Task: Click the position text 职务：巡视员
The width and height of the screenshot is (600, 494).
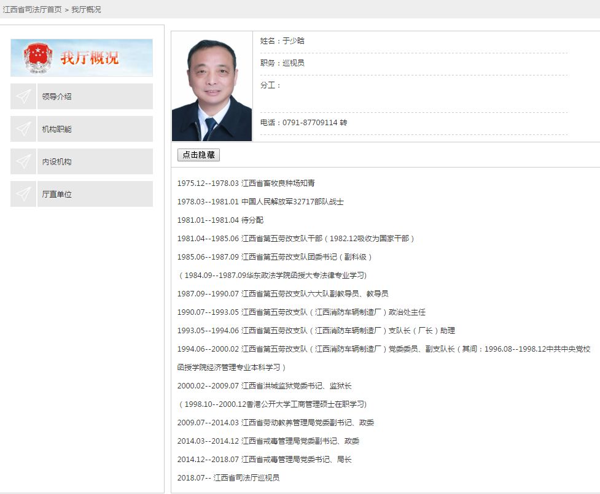Action: [x=282, y=63]
